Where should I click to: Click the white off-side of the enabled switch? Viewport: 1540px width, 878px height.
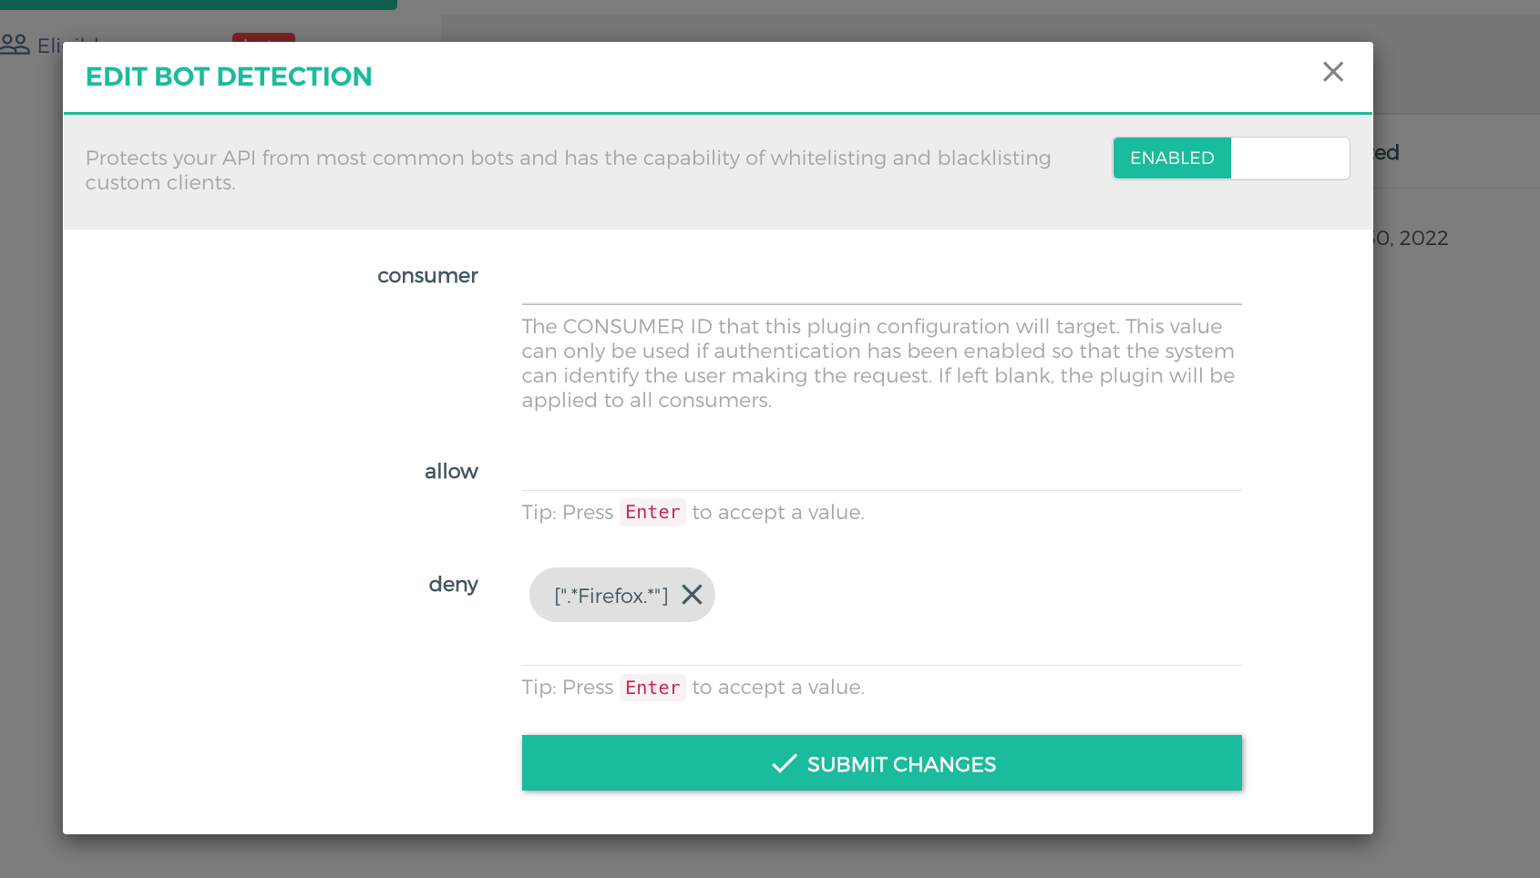(1289, 158)
